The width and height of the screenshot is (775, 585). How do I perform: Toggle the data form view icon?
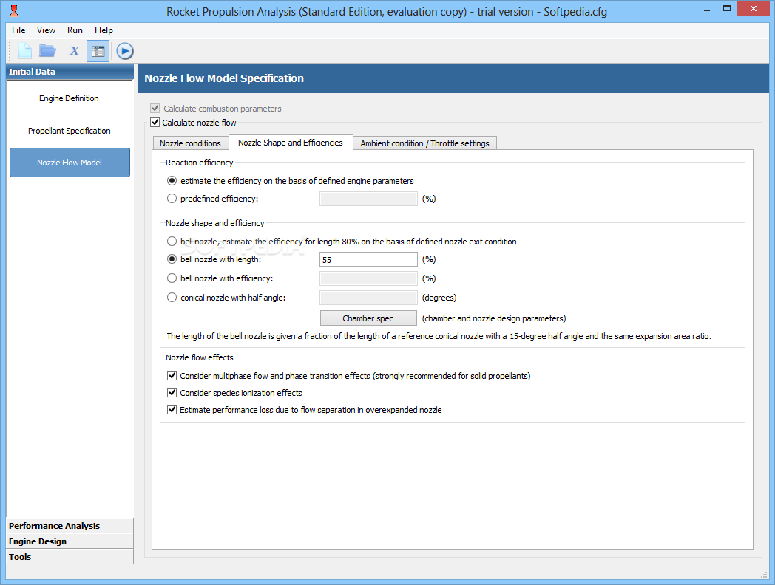click(98, 51)
